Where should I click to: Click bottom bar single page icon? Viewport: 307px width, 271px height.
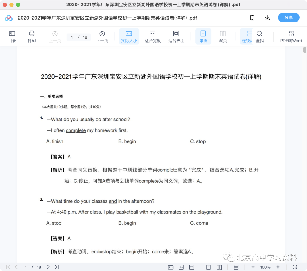click(209, 267)
